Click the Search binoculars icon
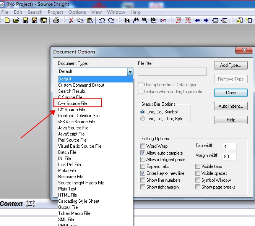Image resolution: width=255 pixels, height=226 pixels. click(x=127, y=21)
